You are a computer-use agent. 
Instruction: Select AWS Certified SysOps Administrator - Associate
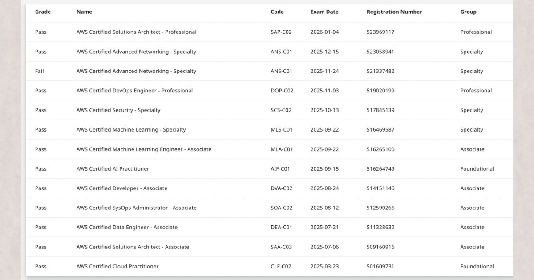click(x=136, y=208)
